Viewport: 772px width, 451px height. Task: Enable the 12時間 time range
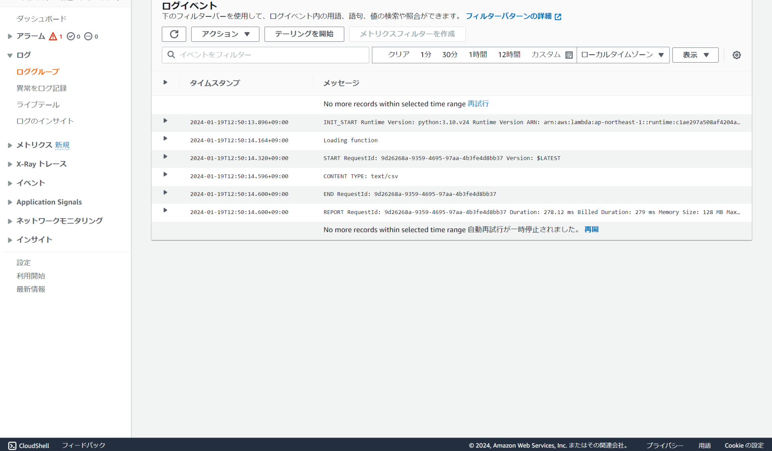(509, 54)
